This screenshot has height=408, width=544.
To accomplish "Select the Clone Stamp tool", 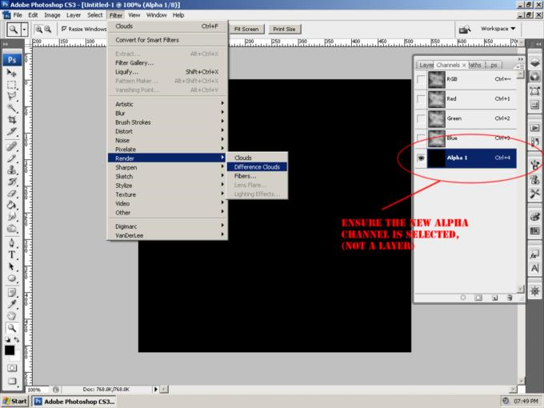I will (12, 170).
